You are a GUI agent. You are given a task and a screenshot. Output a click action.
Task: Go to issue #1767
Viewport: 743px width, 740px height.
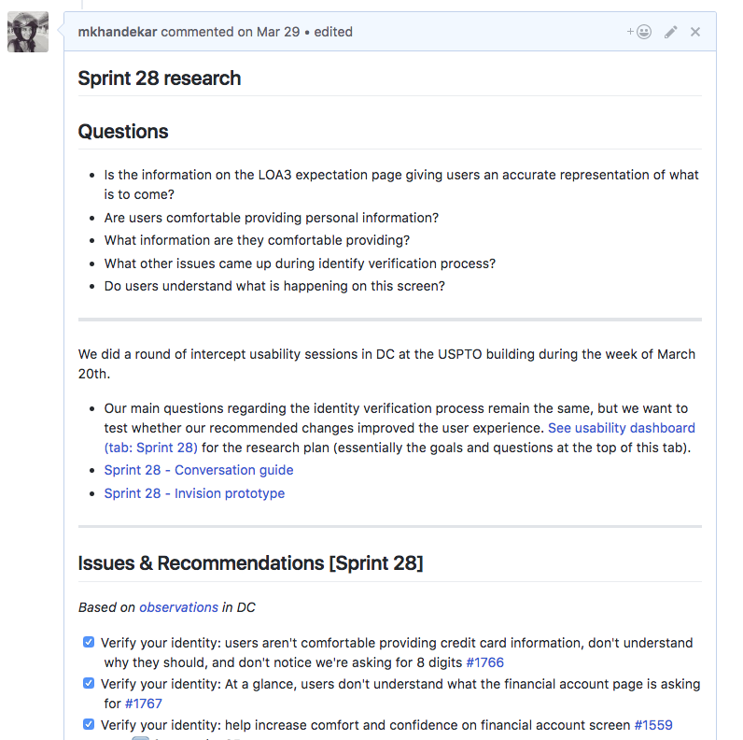[143, 704]
